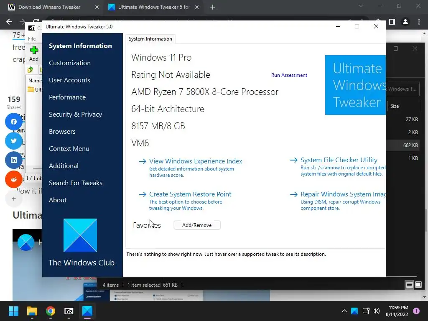Image resolution: width=428 pixels, height=321 pixels.
Task: Click the Chrome profile avatar icon
Action: (x=405, y=22)
